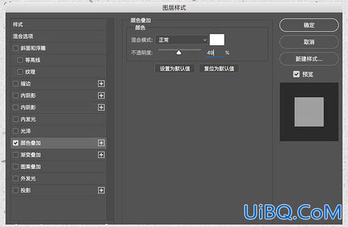Select the 光泽 row label
348x227 pixels.
click(x=26, y=131)
